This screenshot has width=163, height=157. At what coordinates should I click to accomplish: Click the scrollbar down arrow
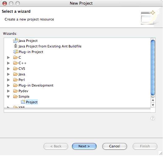coord(153,105)
